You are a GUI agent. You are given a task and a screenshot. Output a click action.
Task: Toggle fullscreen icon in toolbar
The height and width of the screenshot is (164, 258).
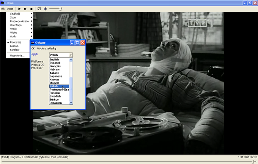(x=39, y=9)
